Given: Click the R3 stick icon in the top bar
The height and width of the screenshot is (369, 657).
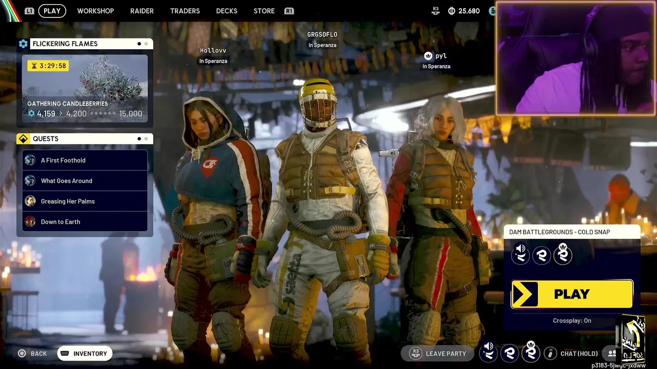Looking at the screenshot, I should 436,10.
